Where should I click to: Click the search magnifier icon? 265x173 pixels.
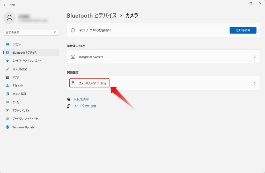pos(55,32)
